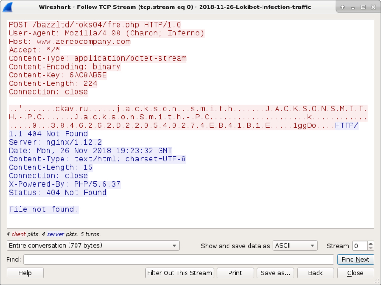Click the Save as... button

tap(275, 273)
